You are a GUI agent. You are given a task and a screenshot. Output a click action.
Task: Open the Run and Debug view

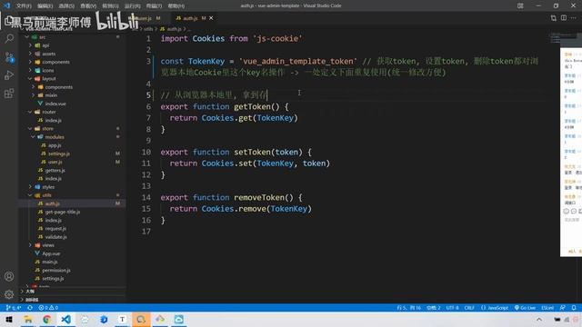[x=9, y=75]
